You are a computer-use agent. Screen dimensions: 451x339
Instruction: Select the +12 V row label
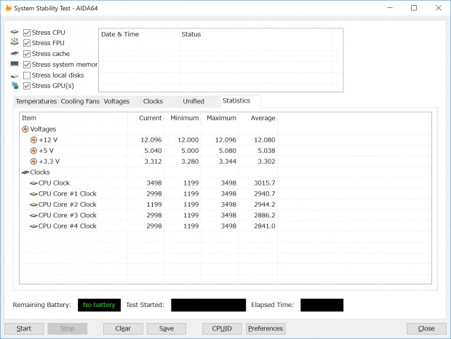click(x=48, y=140)
